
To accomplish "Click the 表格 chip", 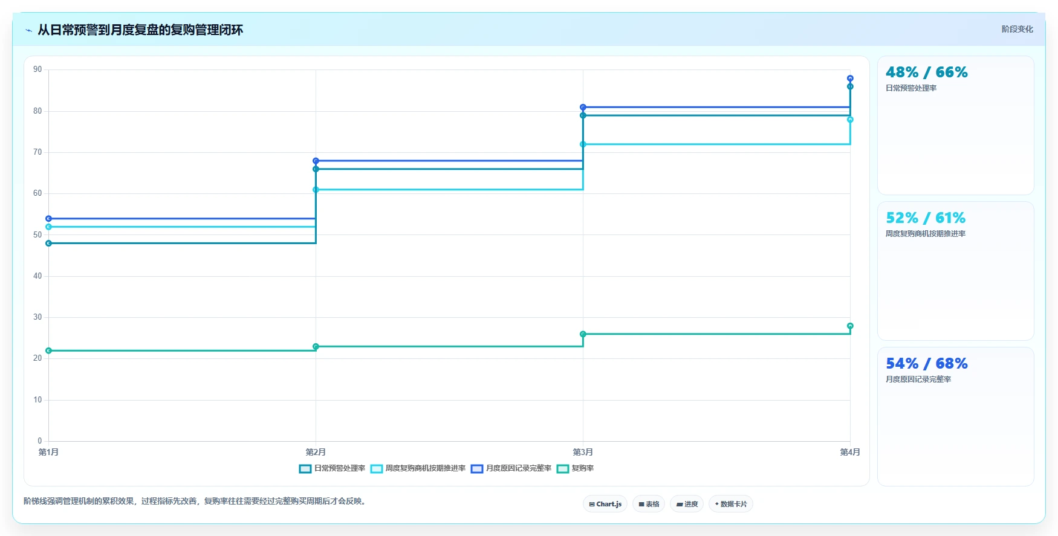I will point(649,504).
